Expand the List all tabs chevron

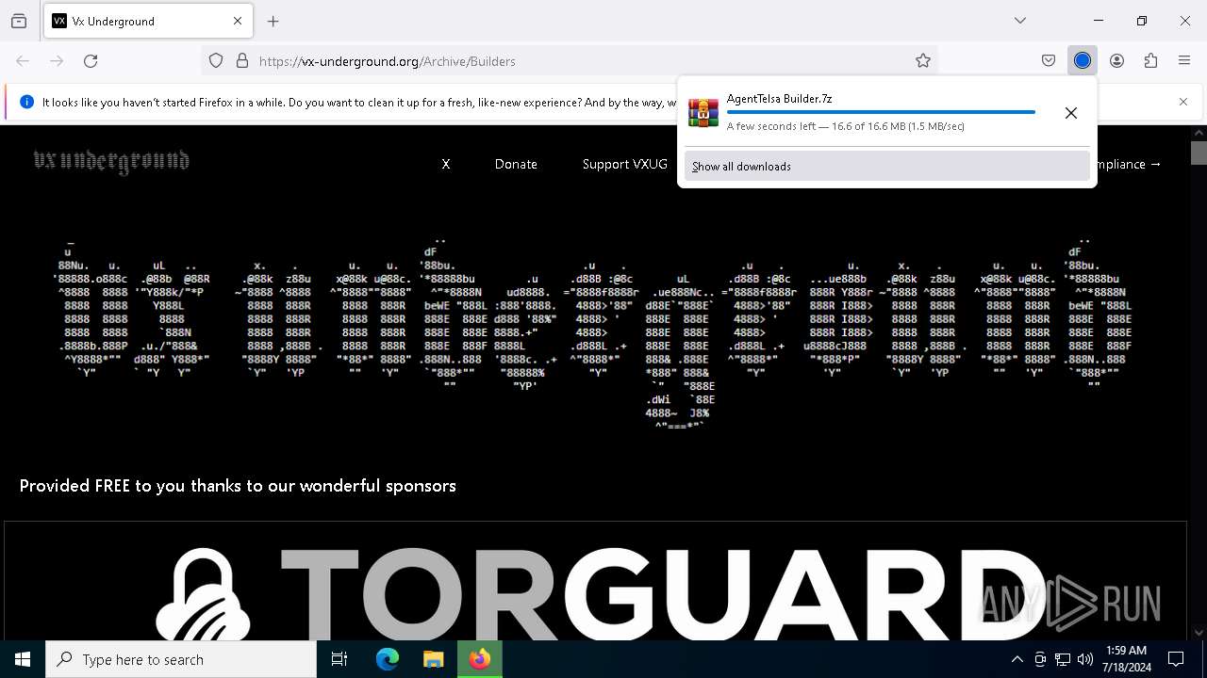coord(1020,21)
